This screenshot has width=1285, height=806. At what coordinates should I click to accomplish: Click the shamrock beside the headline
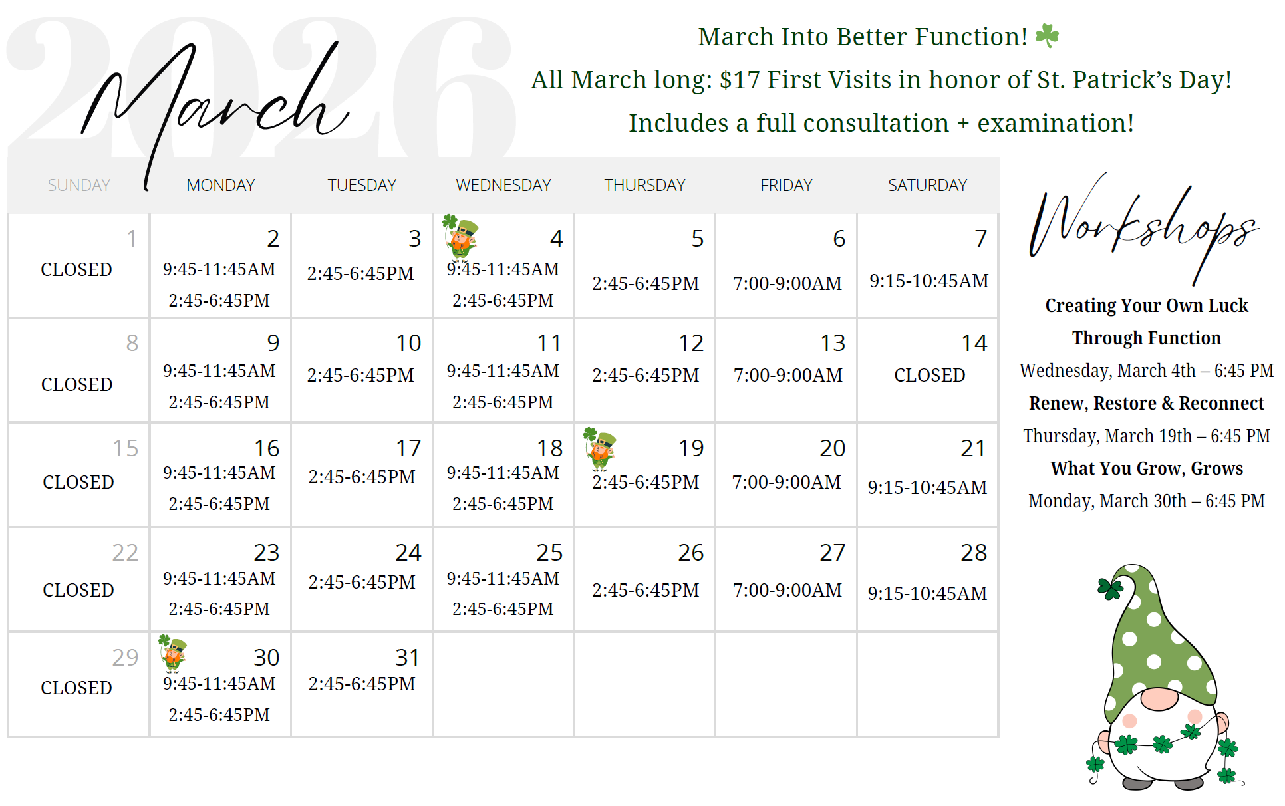coord(1047,36)
